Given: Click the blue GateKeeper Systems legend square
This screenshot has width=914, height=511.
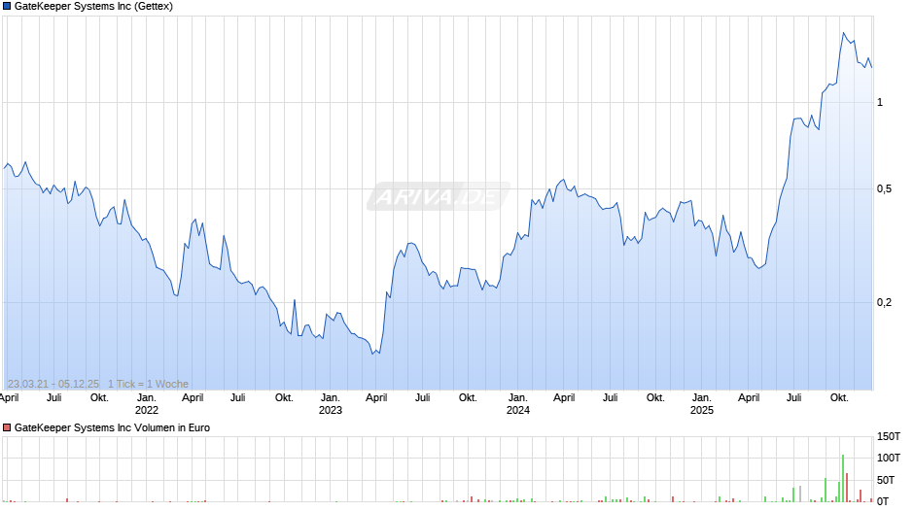Looking at the screenshot, I should pos(7,7).
